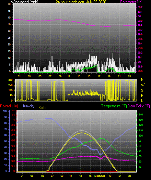The image size is (151, 180).
Task: Click the 30.2 barometer scale value
Action: coord(140,7)
